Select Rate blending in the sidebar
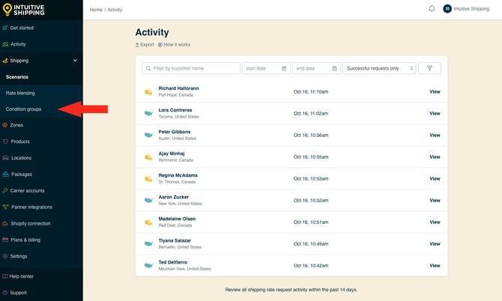Viewport: 502px width, 301px height. [20, 93]
